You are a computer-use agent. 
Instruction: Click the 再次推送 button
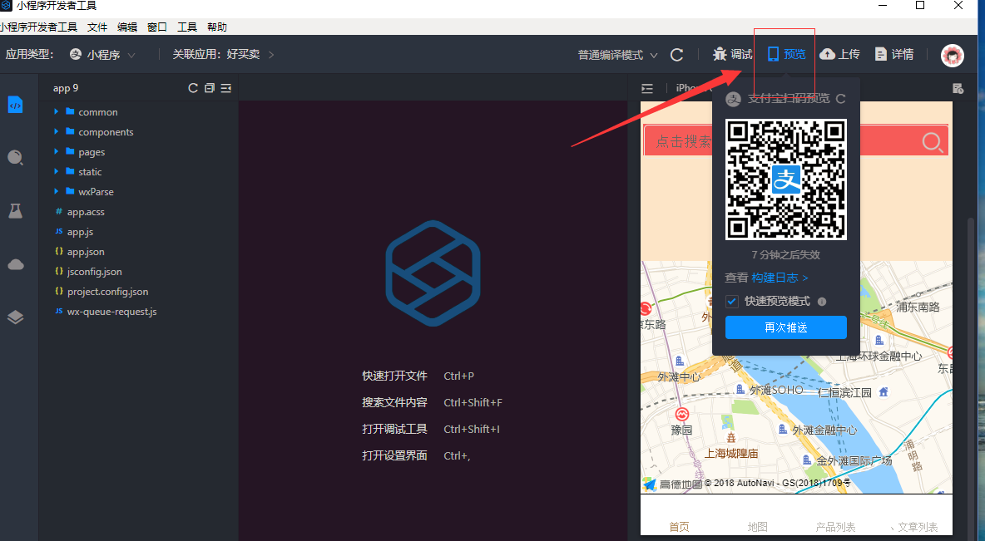785,327
